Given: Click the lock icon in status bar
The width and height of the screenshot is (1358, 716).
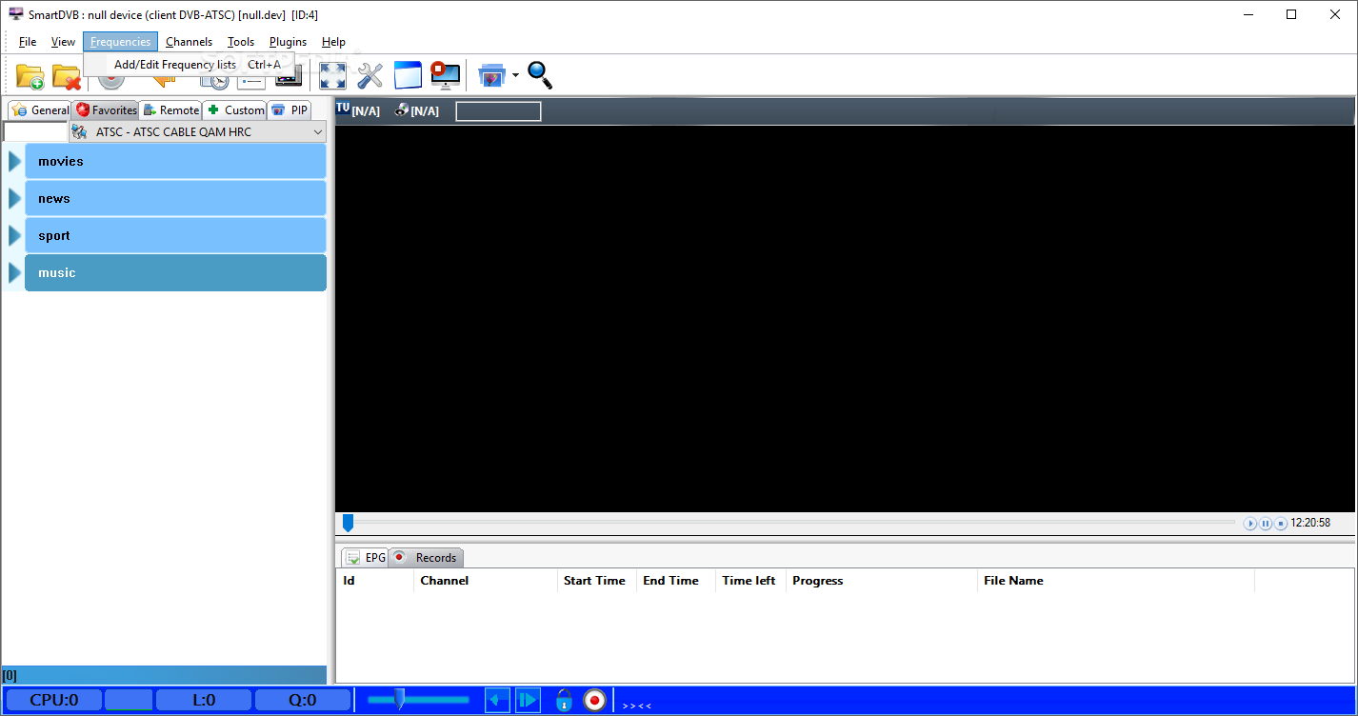Looking at the screenshot, I should [x=564, y=701].
